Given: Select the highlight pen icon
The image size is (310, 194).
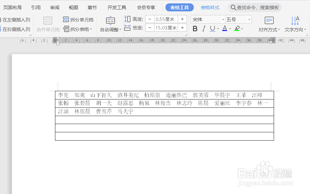Looking at the screenshot, I should [237, 29].
